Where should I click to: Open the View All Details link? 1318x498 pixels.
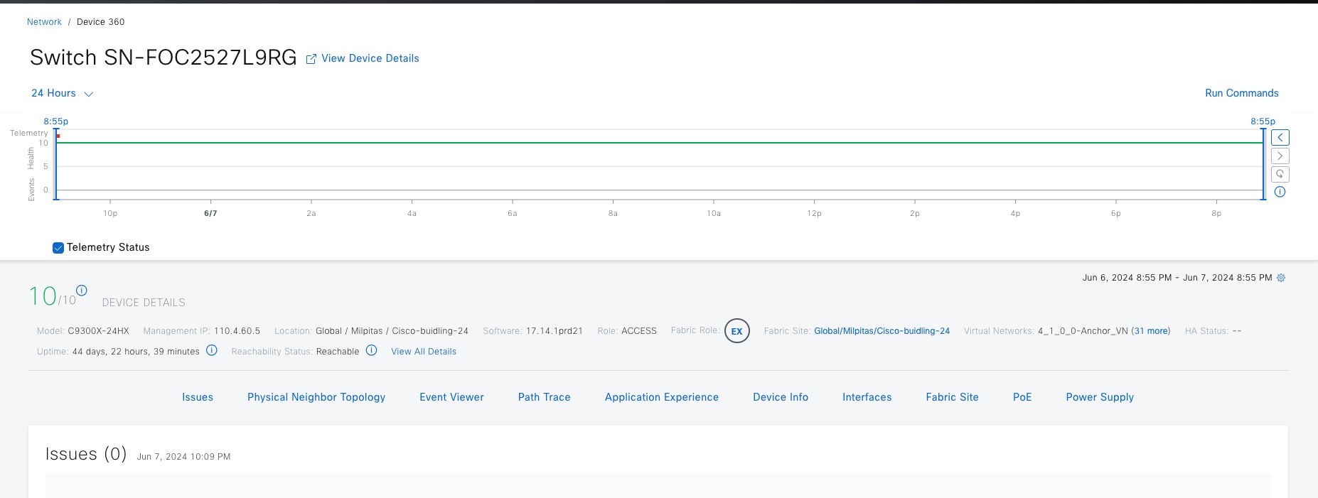pos(424,352)
